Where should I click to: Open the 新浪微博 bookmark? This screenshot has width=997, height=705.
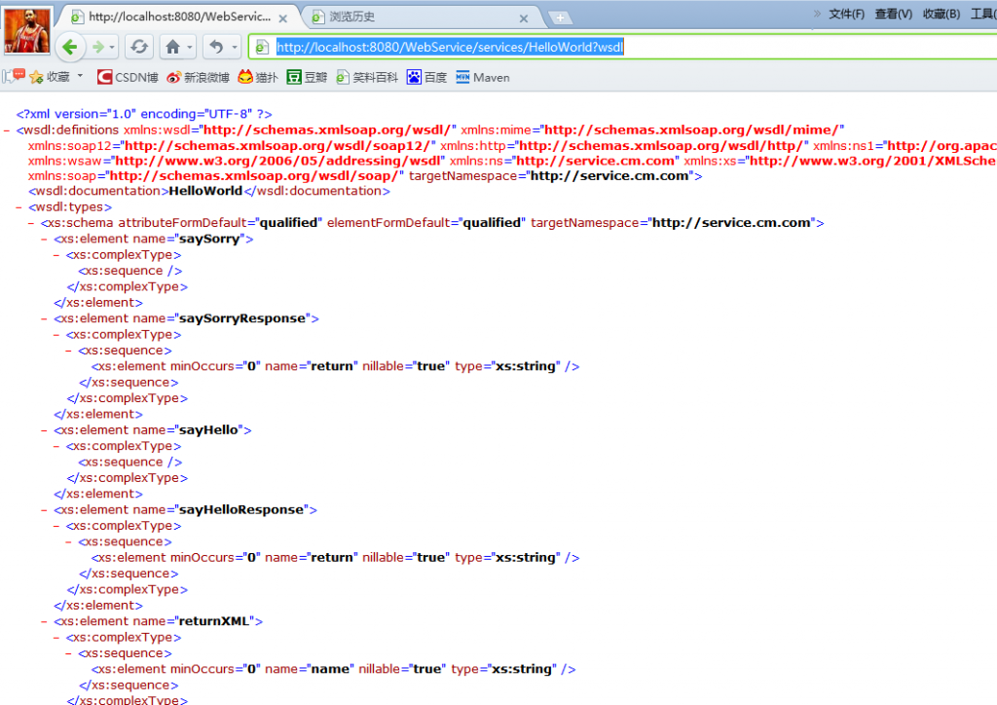click(198, 77)
